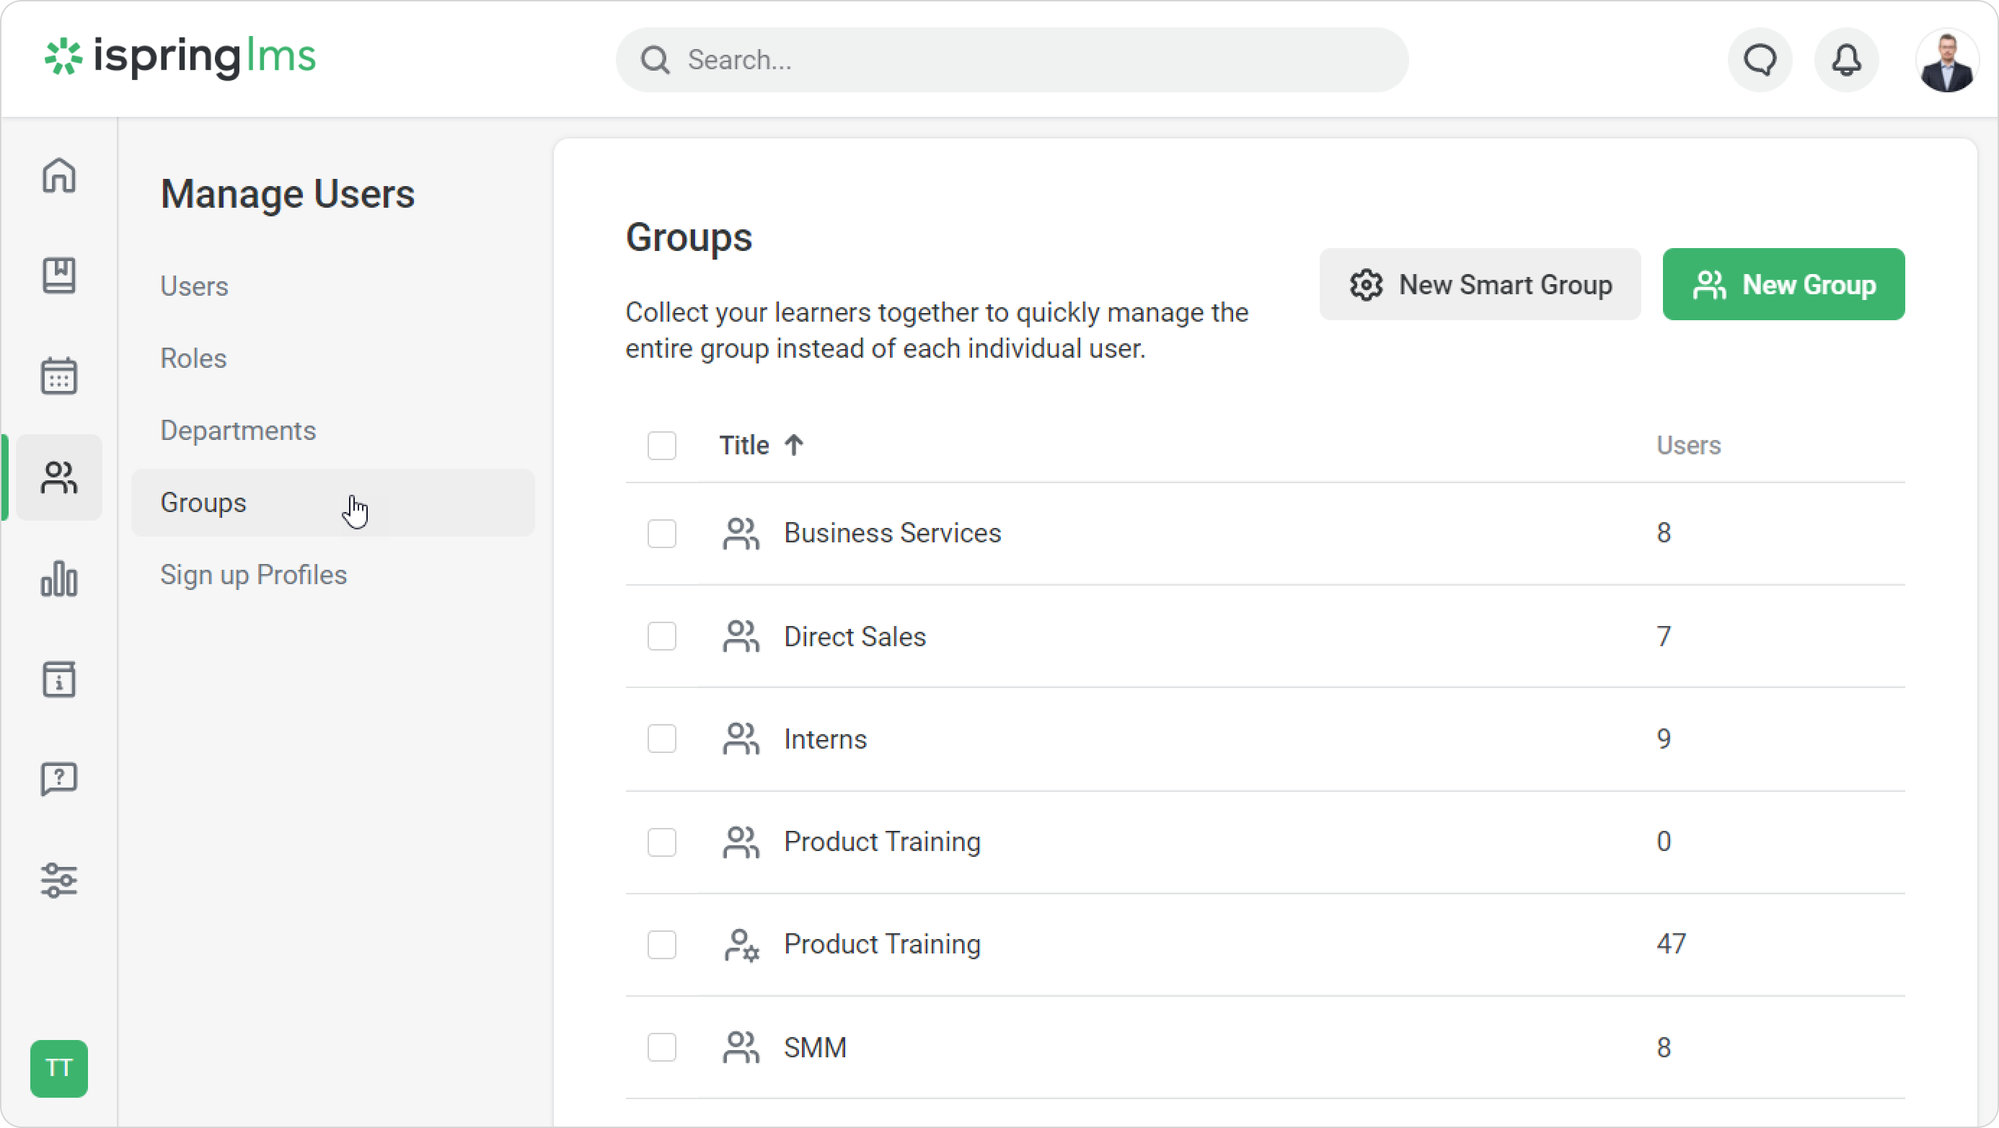This screenshot has height=1128, width=1999.
Task: Open the Home icon in sidebar
Action: [59, 175]
